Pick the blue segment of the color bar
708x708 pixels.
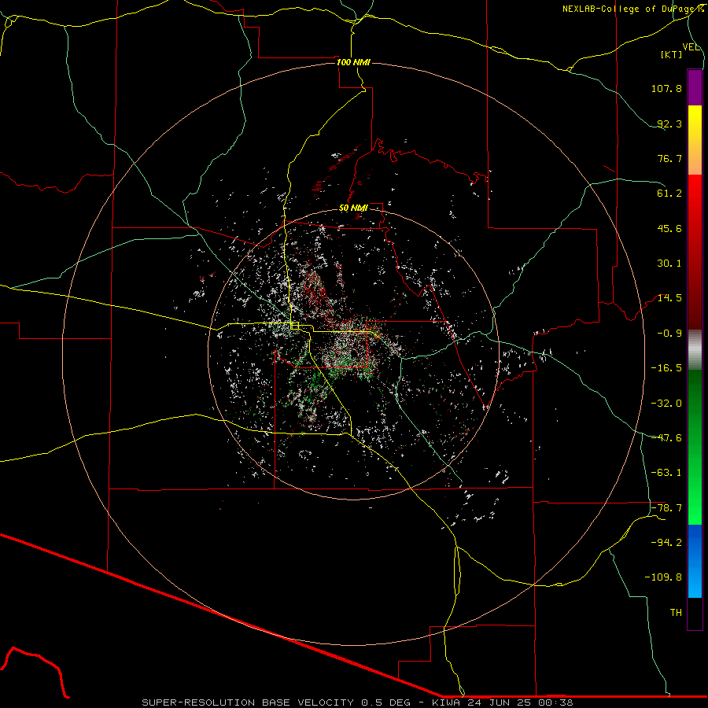coord(695,561)
